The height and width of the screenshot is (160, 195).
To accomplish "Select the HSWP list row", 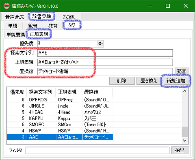I will point(60,131).
